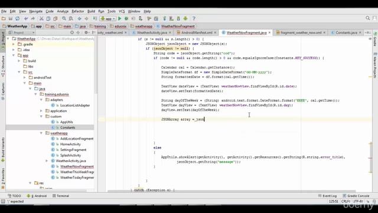Click the navigate Forward arrow
The width and height of the screenshot is (378, 213).
(86, 18)
